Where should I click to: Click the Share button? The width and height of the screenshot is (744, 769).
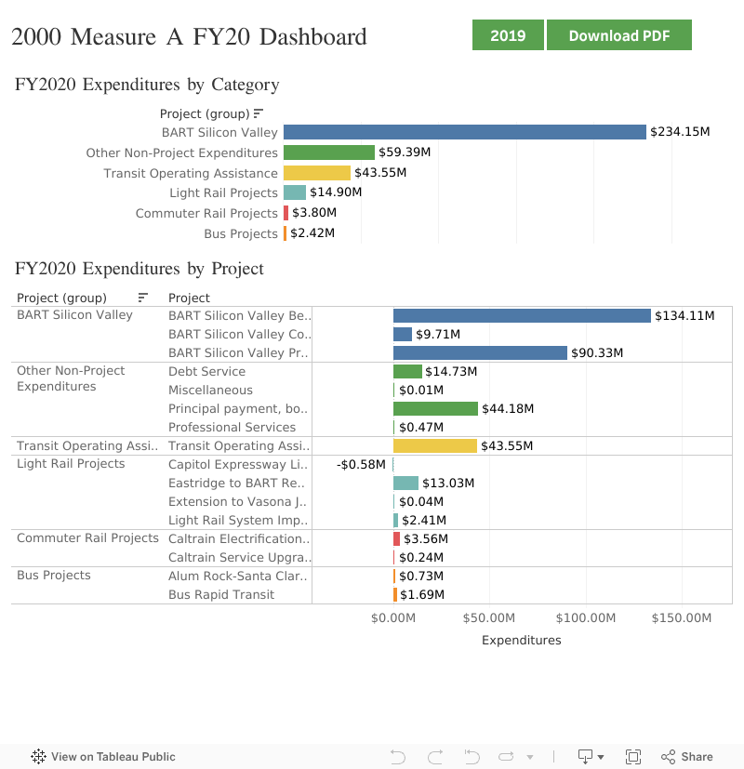coord(686,757)
